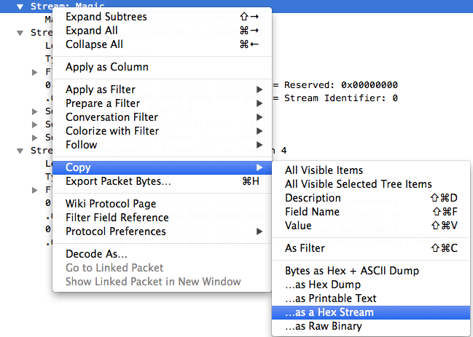Copy the Field Name
This screenshot has height=337, width=473.
coord(371,212)
